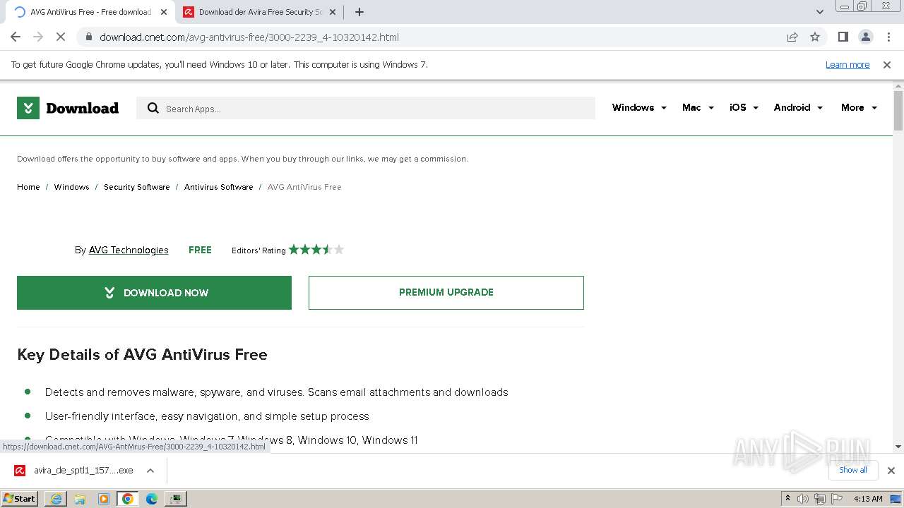The image size is (904, 508).
Task: Visit the AVG Technologies developer link
Action: pos(129,250)
